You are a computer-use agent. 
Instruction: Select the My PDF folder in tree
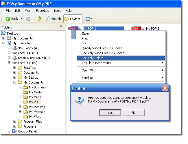click(x=34, y=102)
